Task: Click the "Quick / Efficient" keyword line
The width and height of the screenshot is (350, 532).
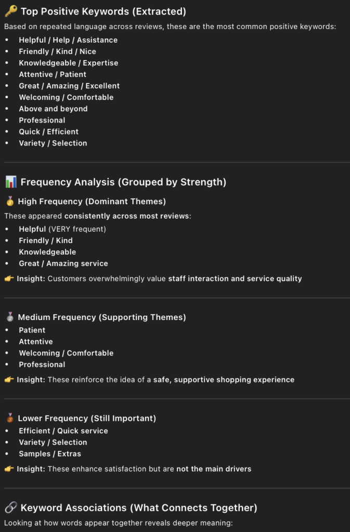Action: pyautogui.click(x=48, y=131)
